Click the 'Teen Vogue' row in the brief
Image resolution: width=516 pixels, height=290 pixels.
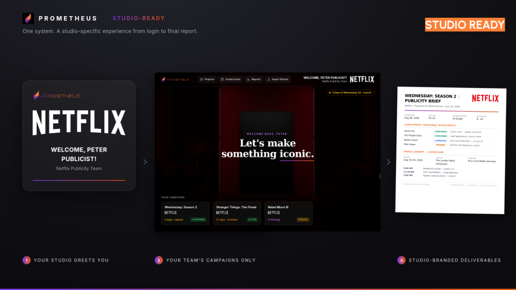tap(451, 144)
